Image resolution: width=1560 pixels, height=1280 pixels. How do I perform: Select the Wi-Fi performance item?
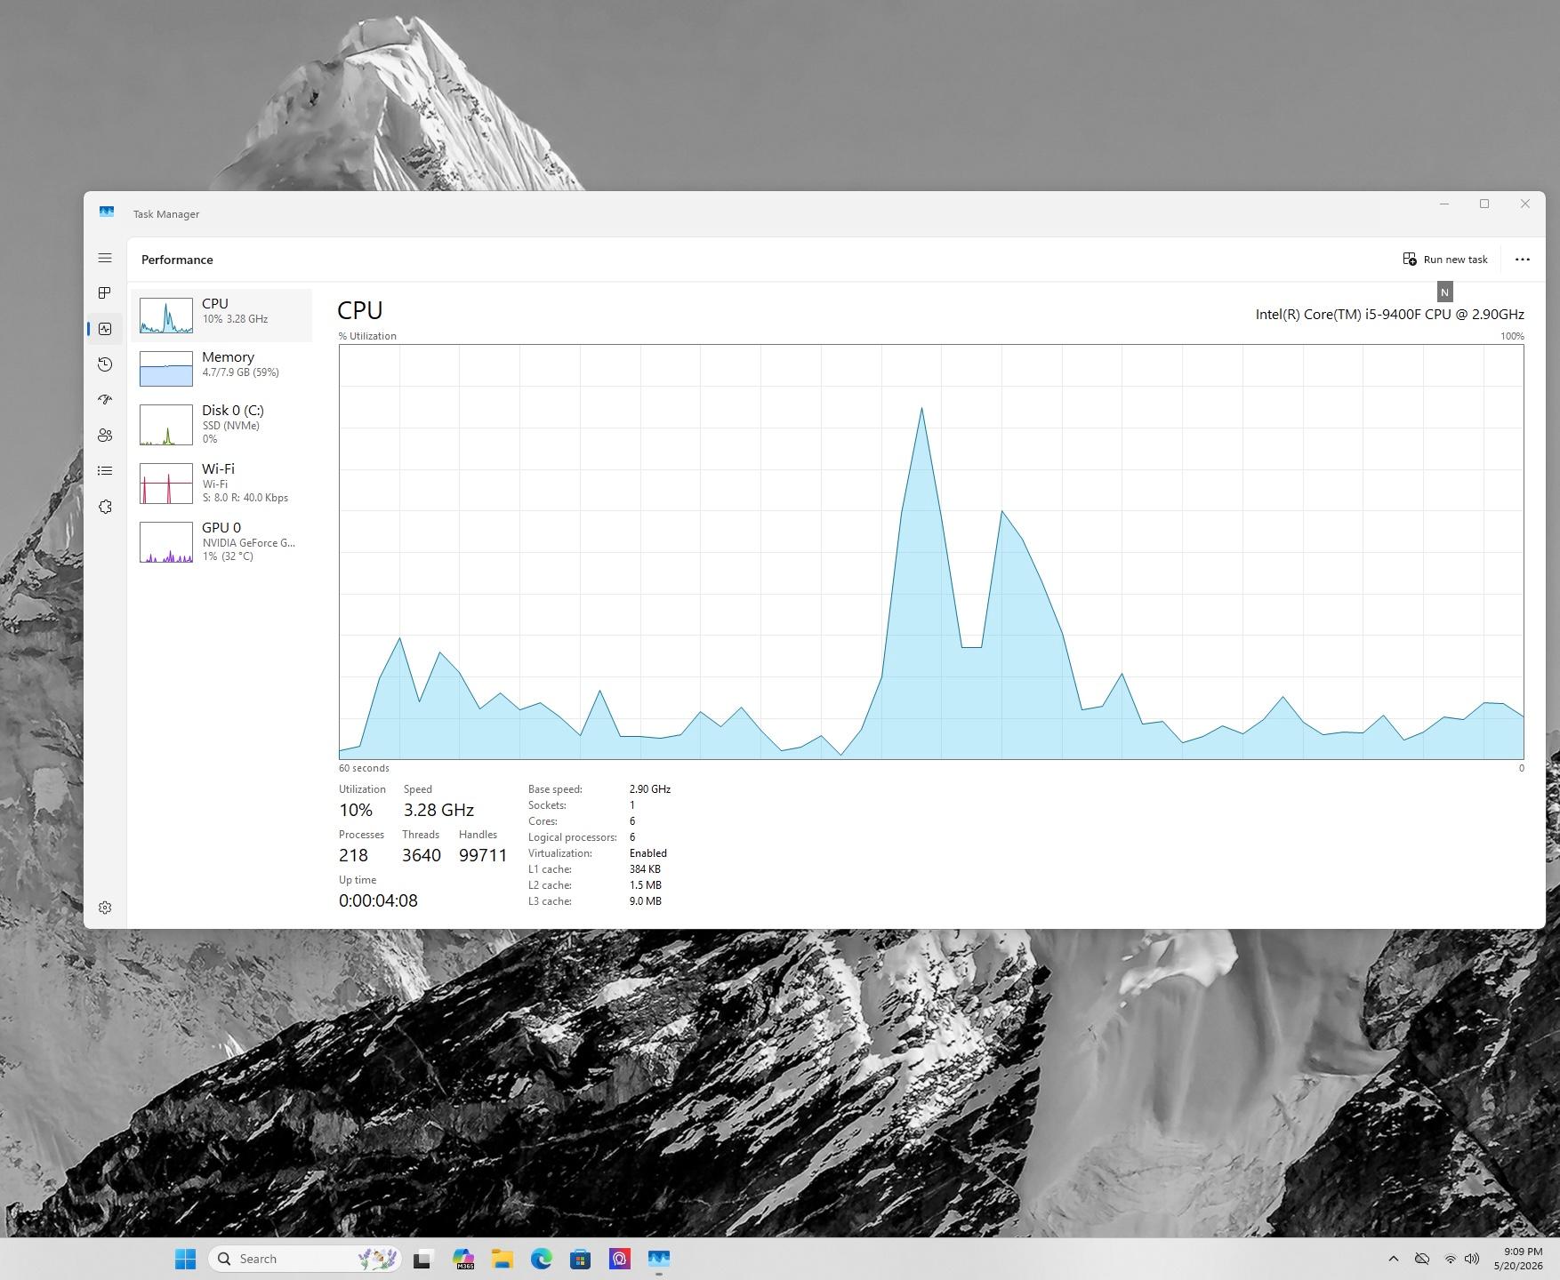pyautogui.click(x=221, y=483)
